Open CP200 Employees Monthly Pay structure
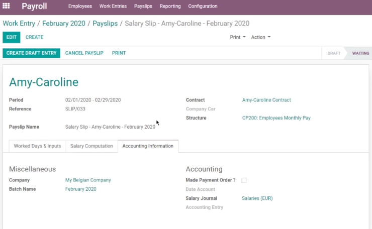Viewport: 372px width, 229px height. pyautogui.click(x=276, y=118)
